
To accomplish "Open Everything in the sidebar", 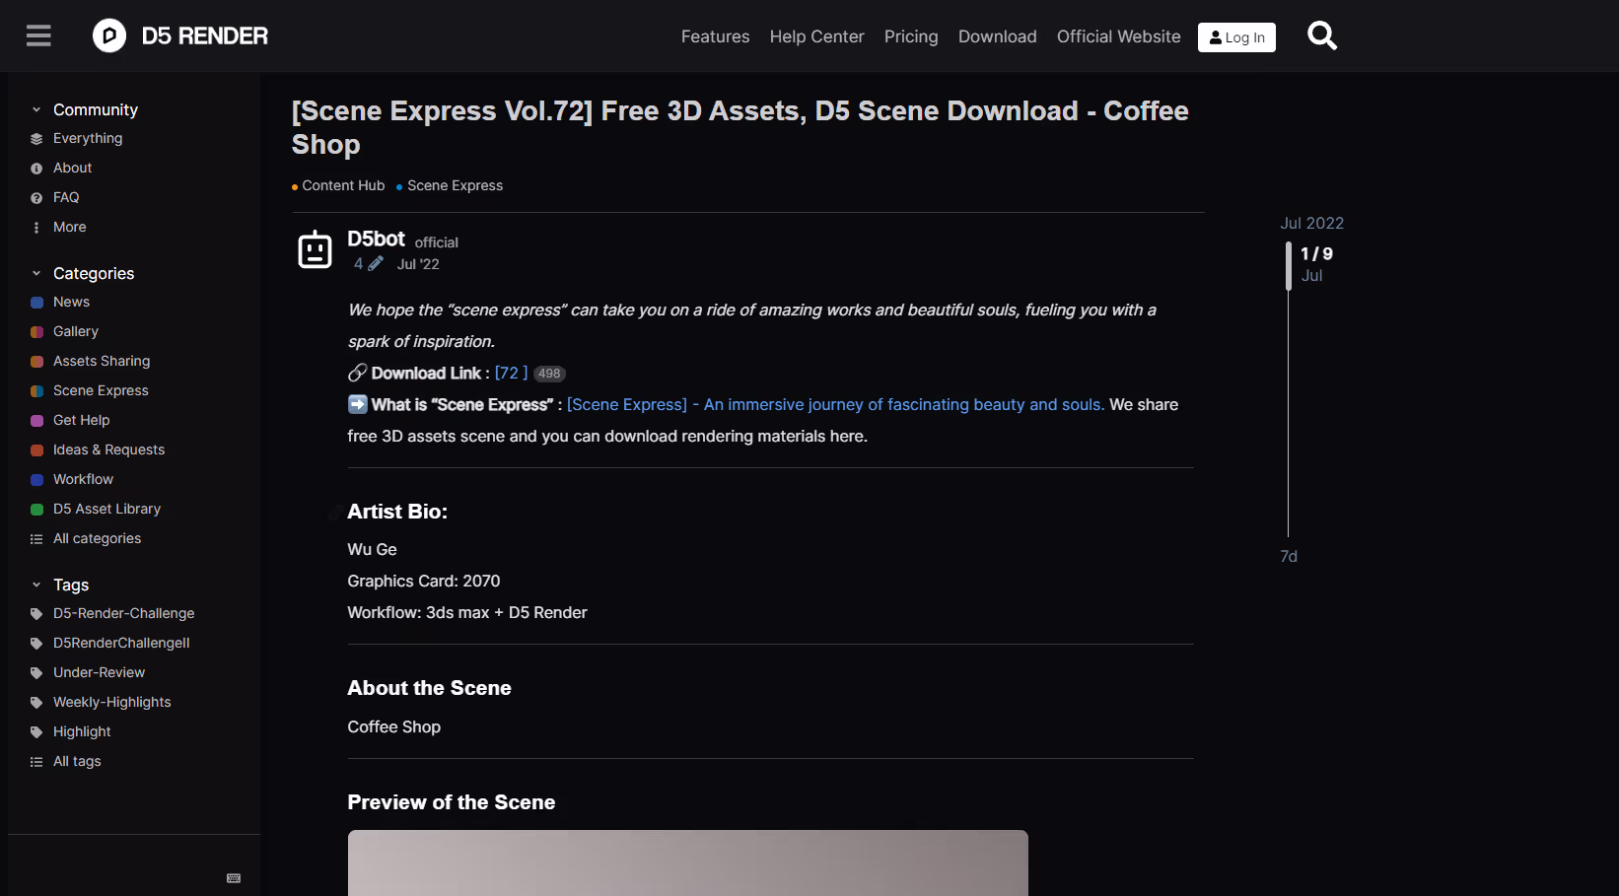I will coord(88,138).
